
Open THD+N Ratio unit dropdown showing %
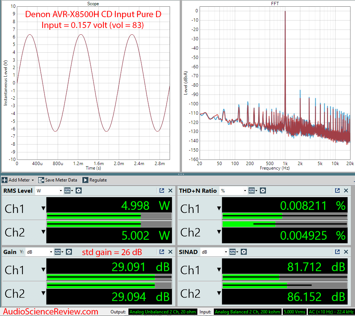click(x=233, y=190)
